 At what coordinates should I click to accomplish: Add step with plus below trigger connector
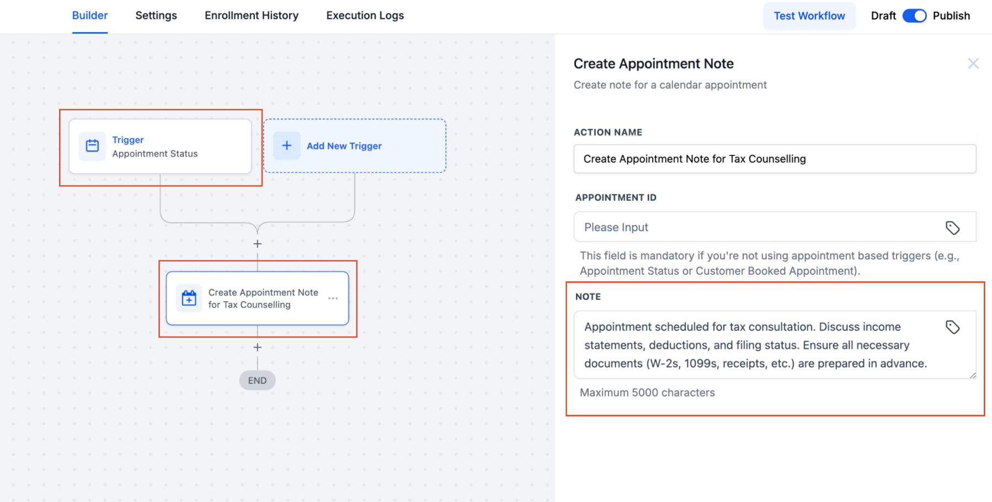pos(258,244)
